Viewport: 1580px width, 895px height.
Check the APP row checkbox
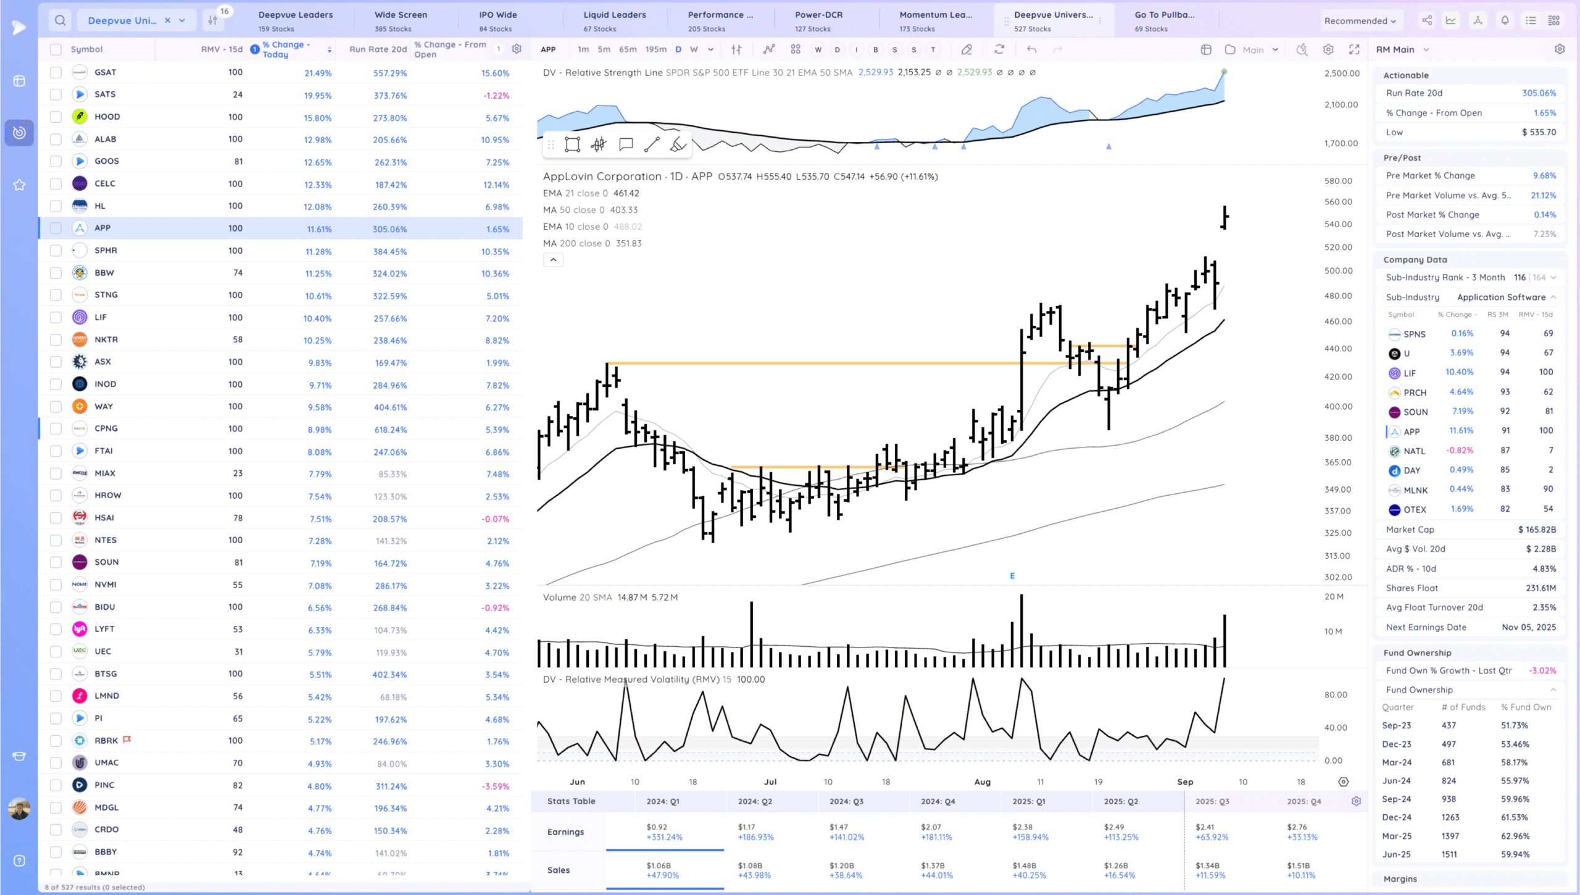coord(56,228)
